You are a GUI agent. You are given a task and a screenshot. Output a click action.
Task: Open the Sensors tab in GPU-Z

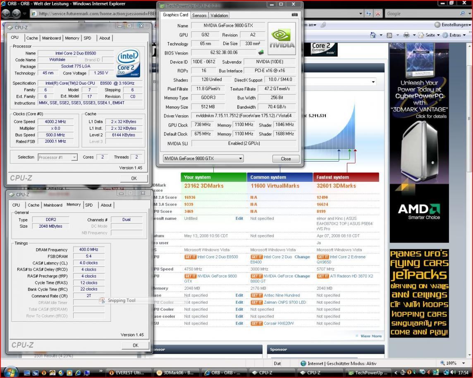pos(199,15)
